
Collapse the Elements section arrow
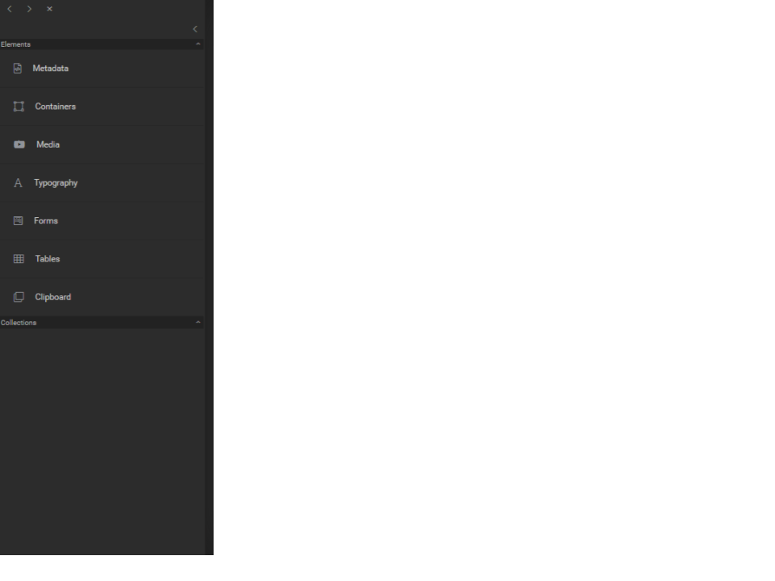[x=199, y=44]
